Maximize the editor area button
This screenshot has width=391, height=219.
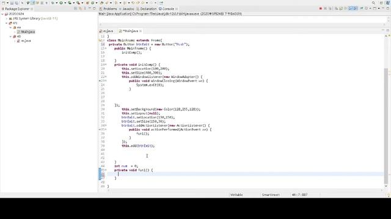click(x=388, y=30)
